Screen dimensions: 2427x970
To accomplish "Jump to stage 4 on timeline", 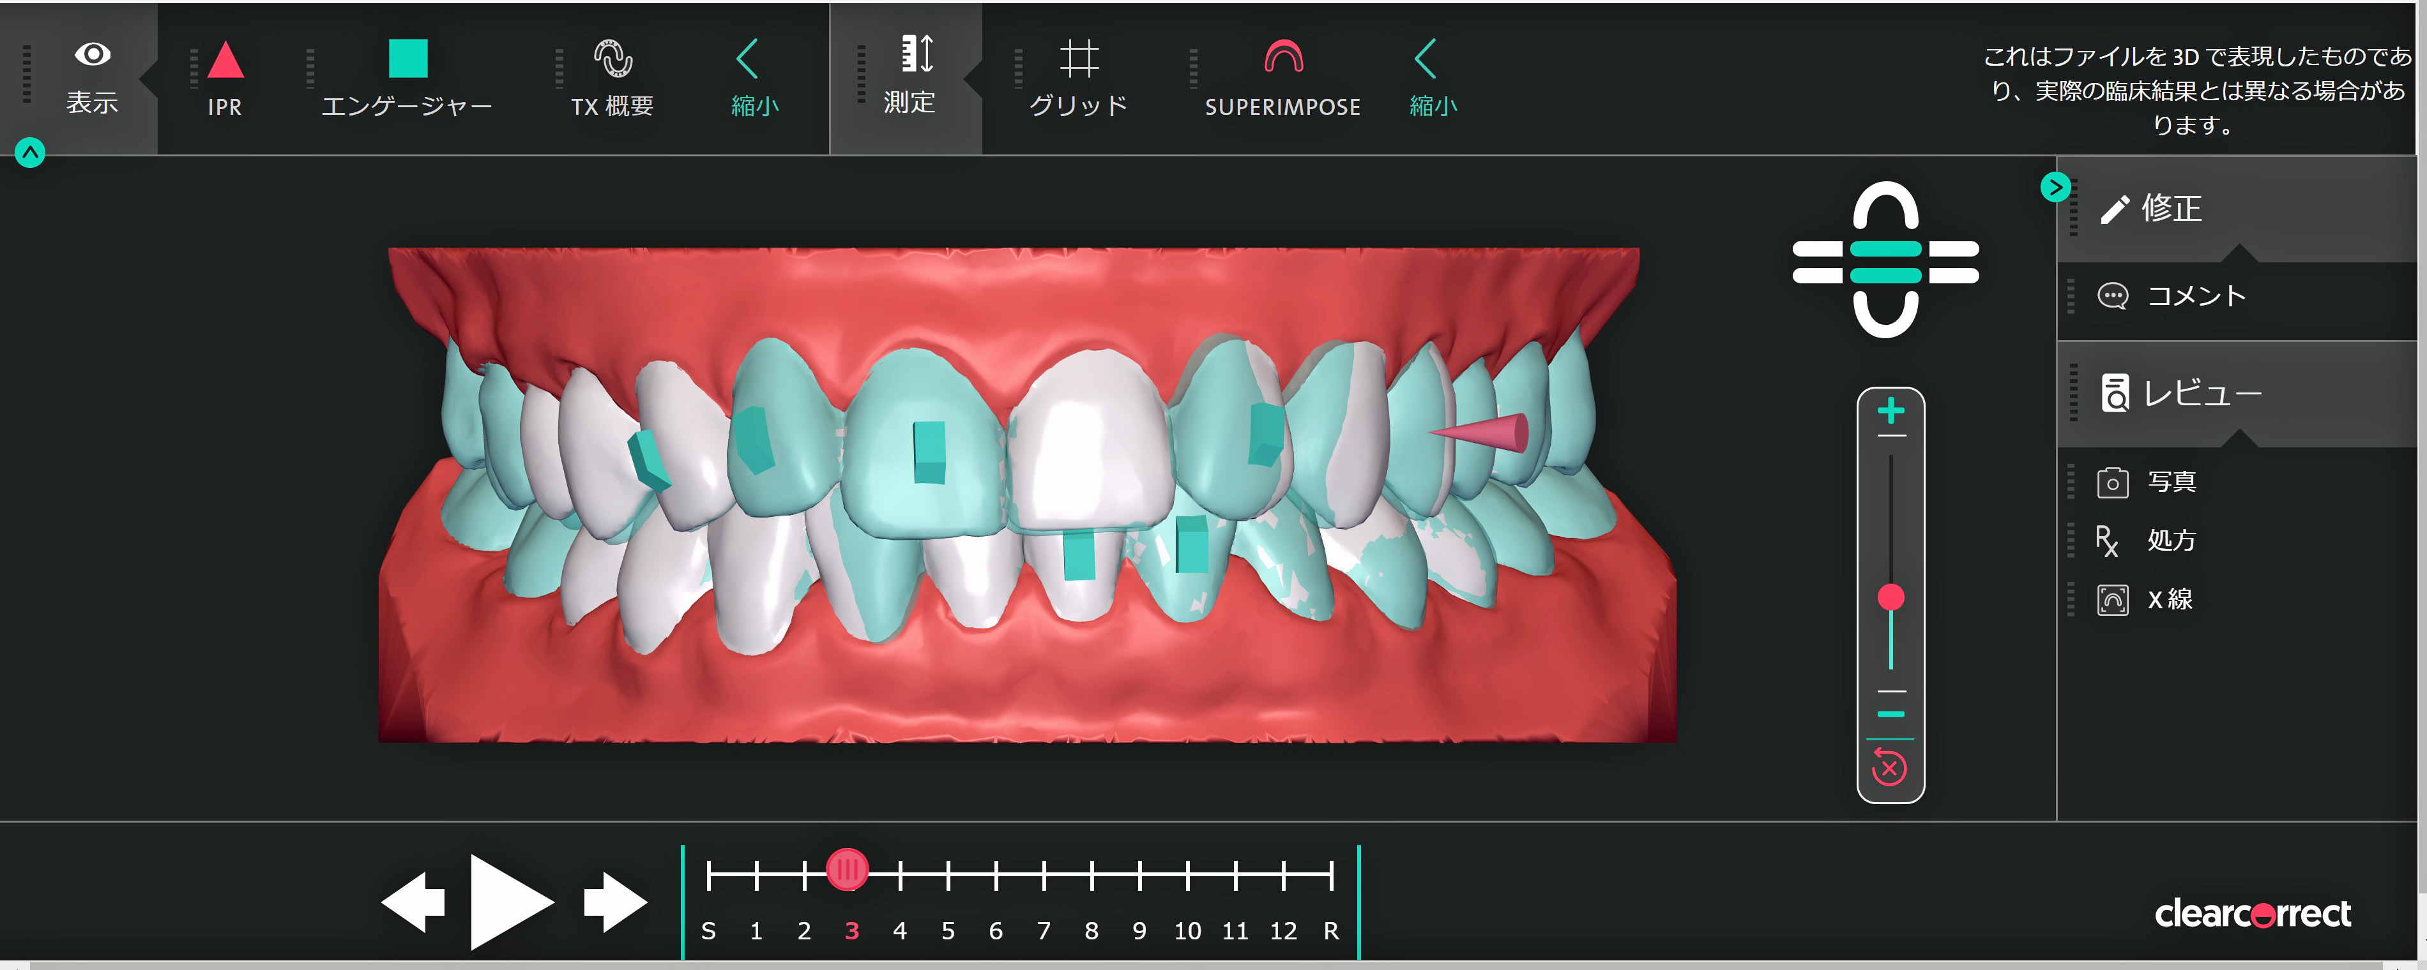I will point(900,930).
